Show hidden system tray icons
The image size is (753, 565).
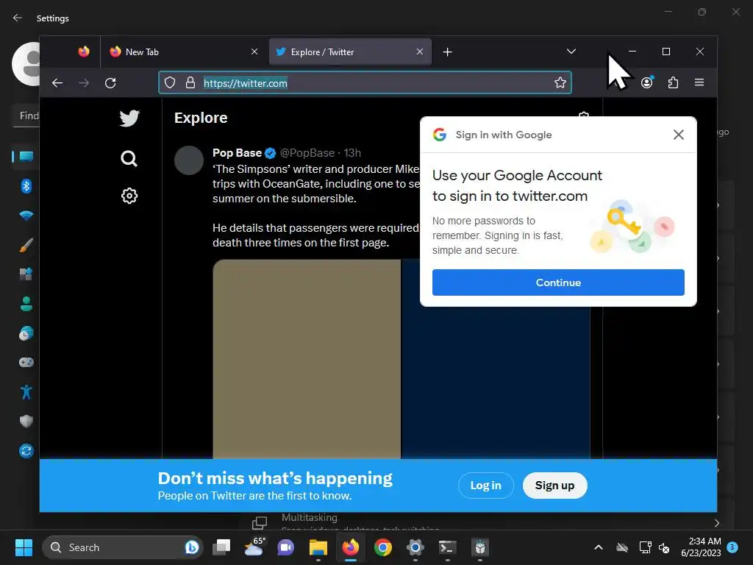click(x=599, y=547)
